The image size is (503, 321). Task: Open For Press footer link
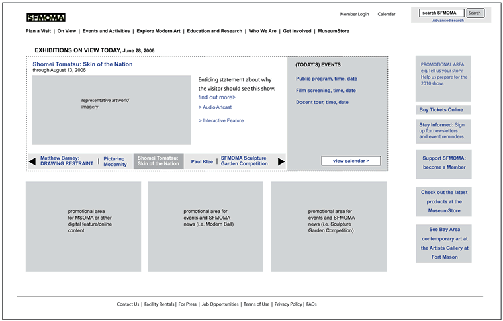(x=187, y=304)
